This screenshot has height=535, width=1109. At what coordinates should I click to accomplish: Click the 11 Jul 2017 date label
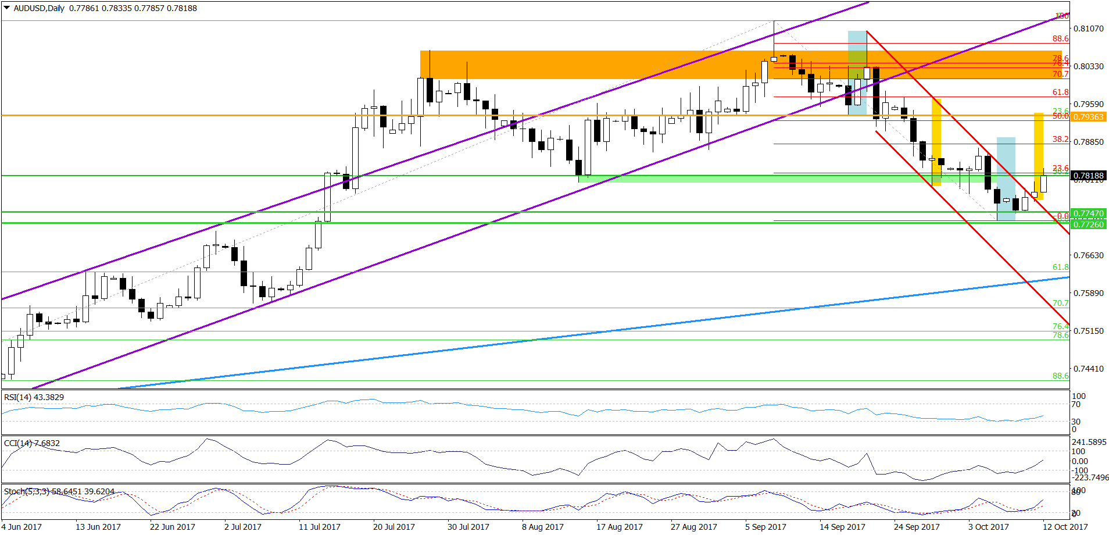click(x=320, y=527)
